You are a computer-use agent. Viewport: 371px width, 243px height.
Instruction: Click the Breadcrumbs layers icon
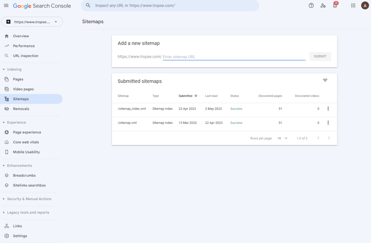point(7,175)
